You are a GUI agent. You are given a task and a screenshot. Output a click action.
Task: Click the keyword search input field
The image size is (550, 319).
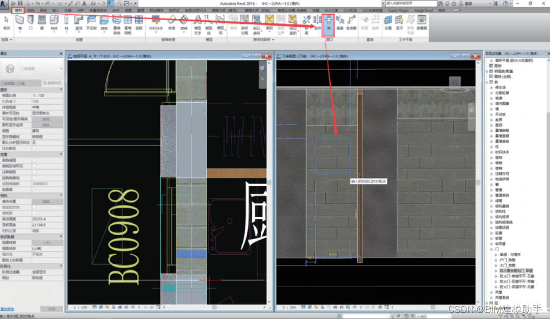411,4
